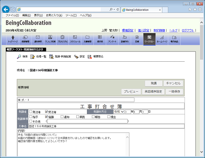Screen dimensions: 205x158
Task: Click the 工事名 input field
Action: coord(106,126)
